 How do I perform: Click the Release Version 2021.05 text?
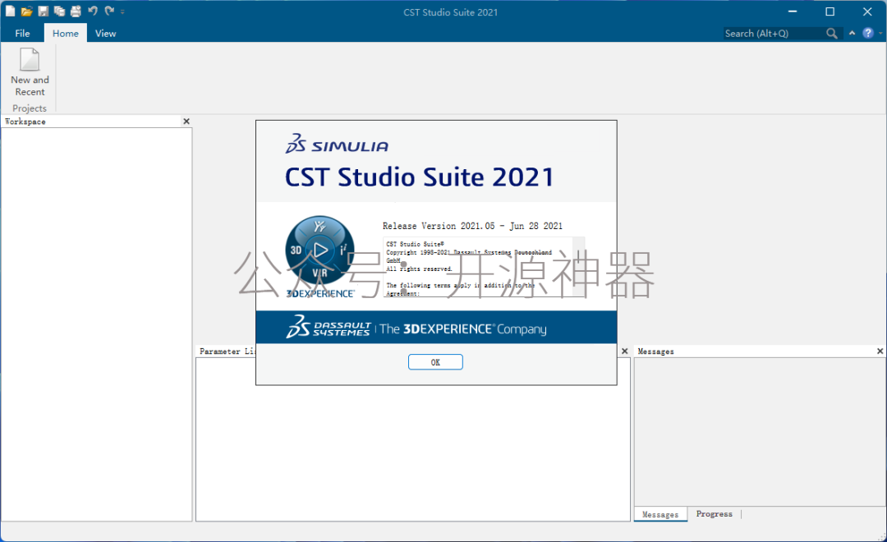coord(472,226)
